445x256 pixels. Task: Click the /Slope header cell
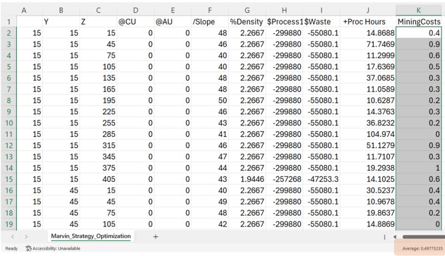[x=210, y=22]
